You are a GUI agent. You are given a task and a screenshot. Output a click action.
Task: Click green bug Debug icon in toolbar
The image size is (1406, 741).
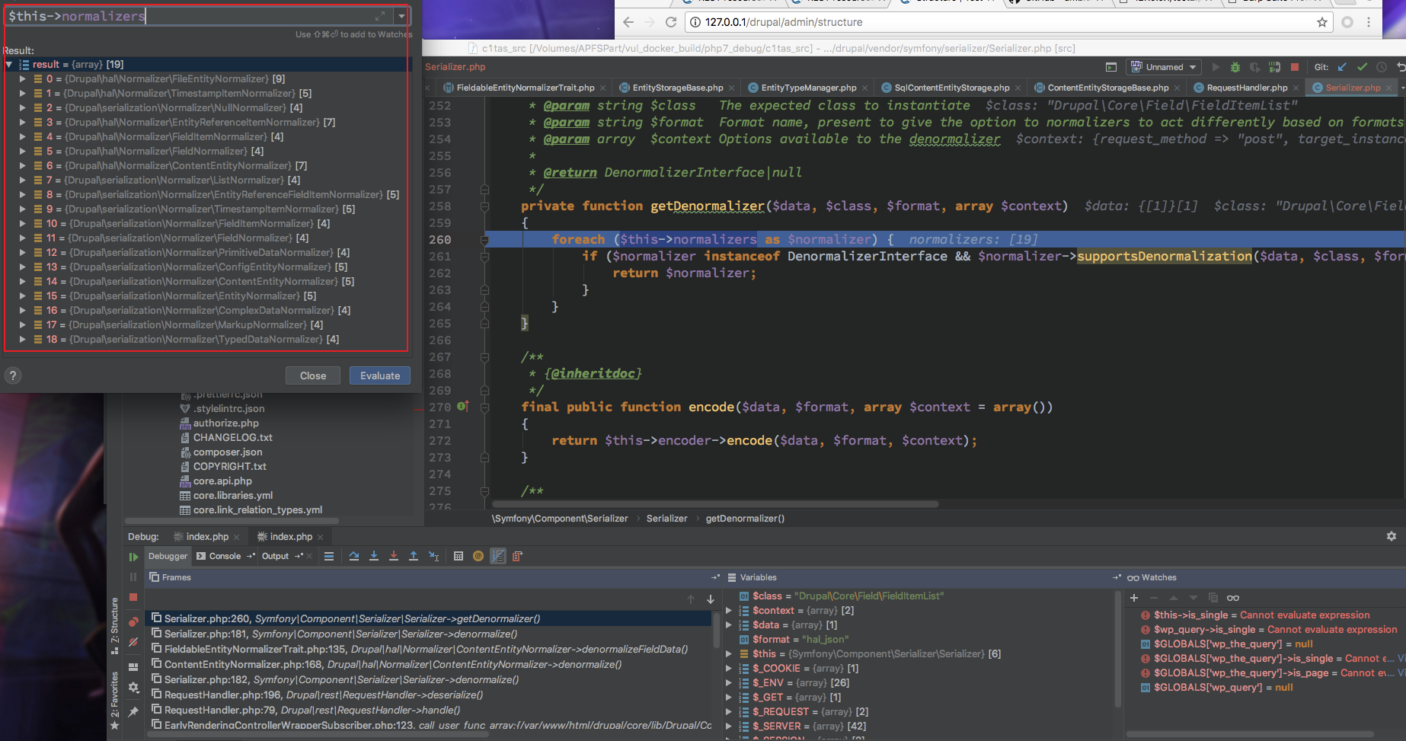(1235, 67)
